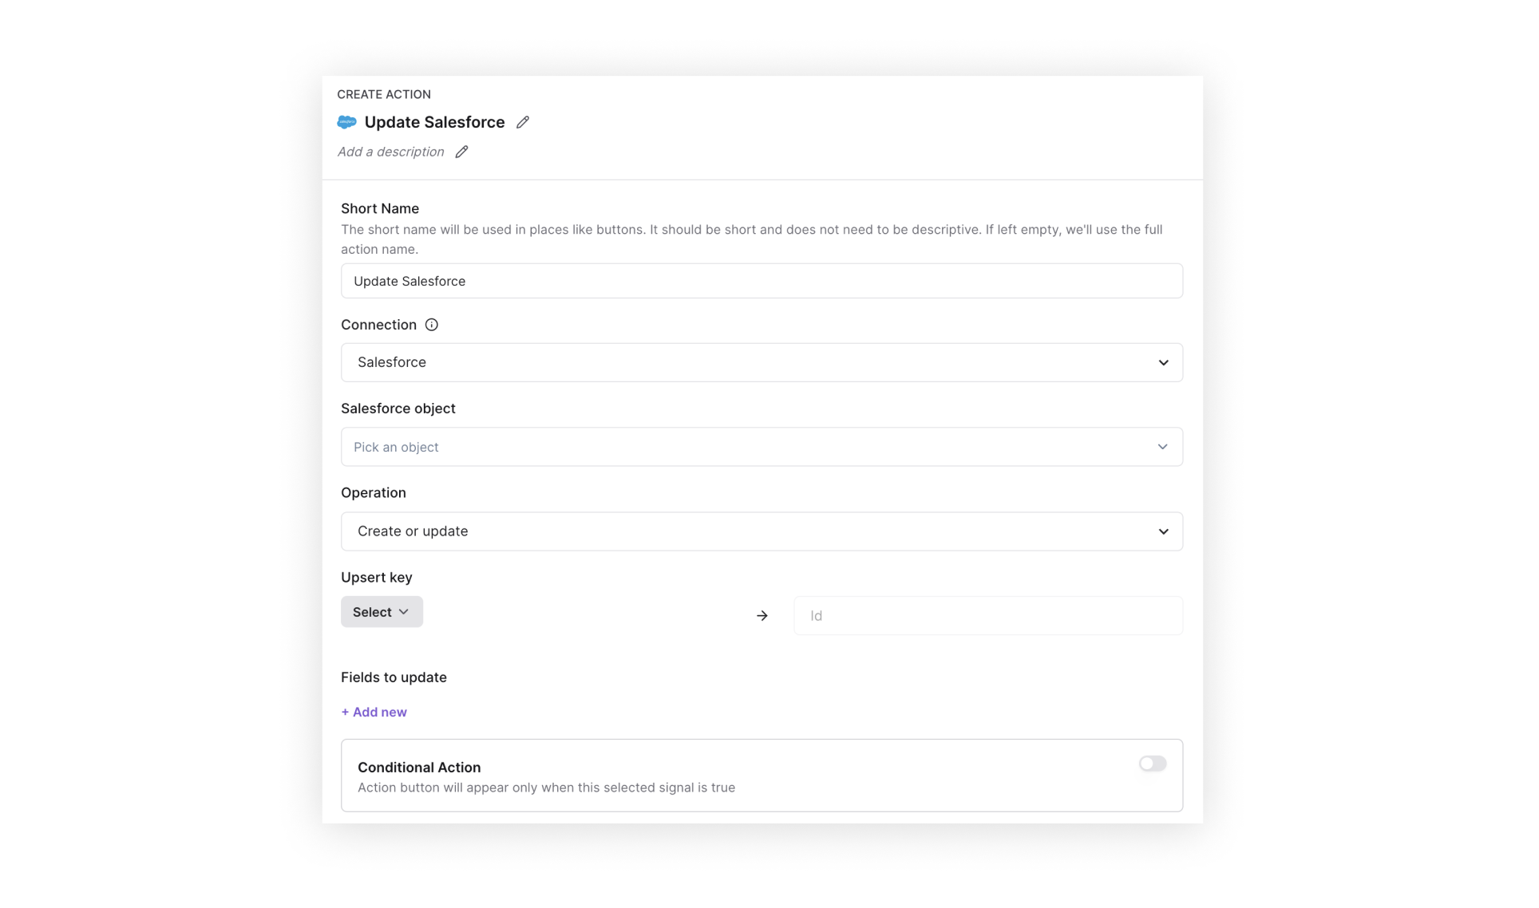Click the Id input field
This screenshot has width=1539, height=908.
[x=987, y=616]
